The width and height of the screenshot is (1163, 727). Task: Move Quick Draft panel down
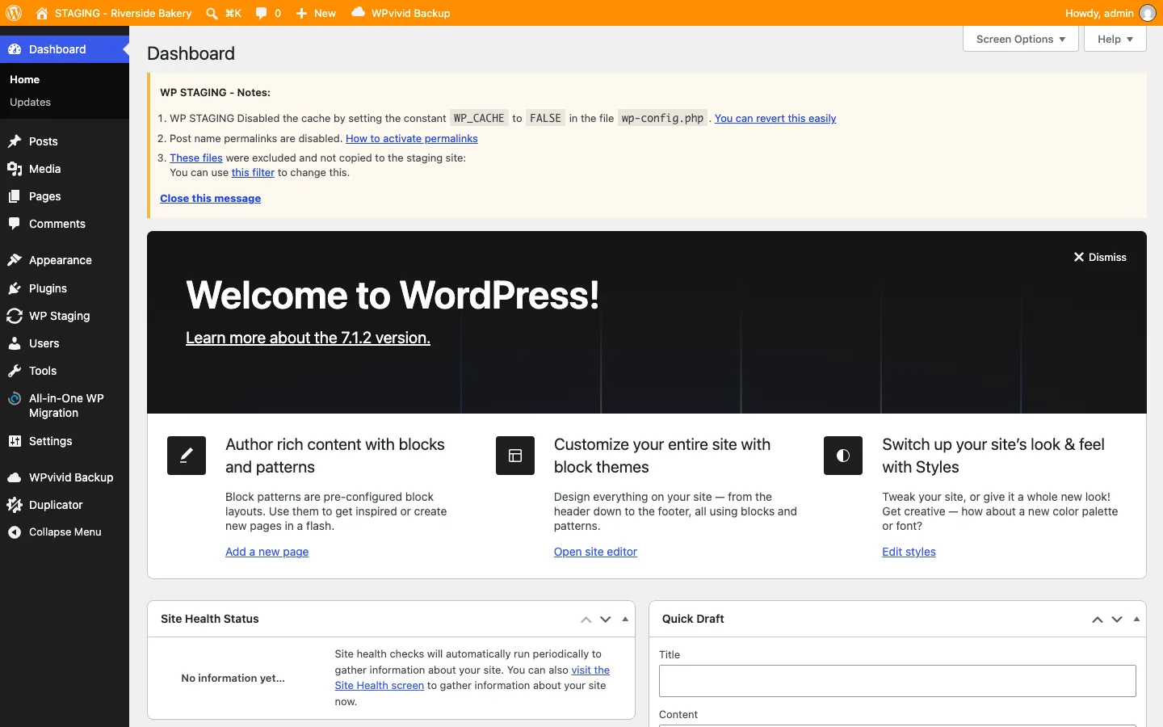coord(1117,620)
